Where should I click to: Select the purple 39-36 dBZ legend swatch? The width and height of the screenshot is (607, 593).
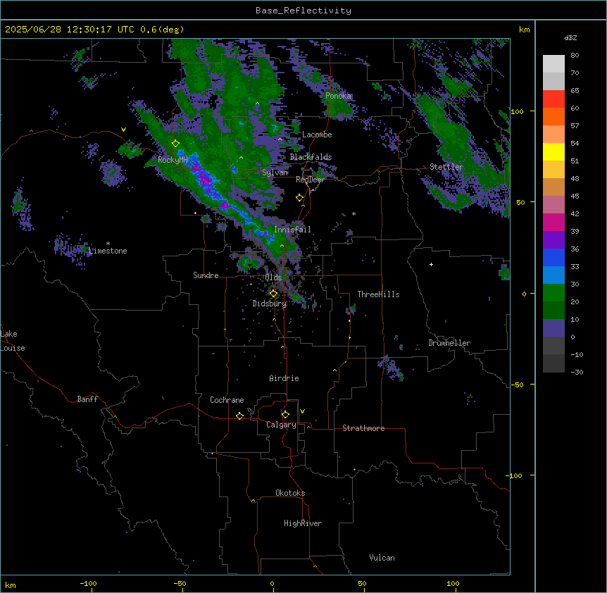553,240
